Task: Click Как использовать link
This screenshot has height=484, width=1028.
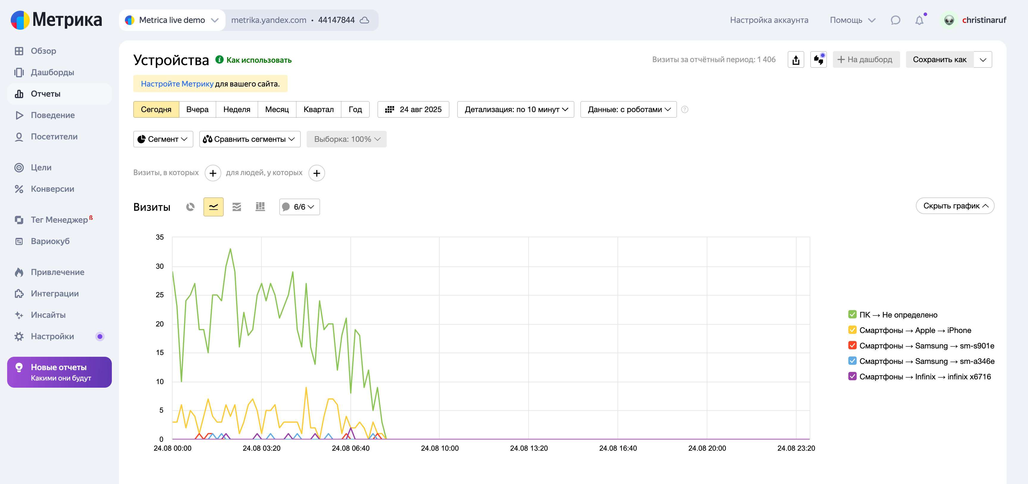Action: [x=258, y=60]
